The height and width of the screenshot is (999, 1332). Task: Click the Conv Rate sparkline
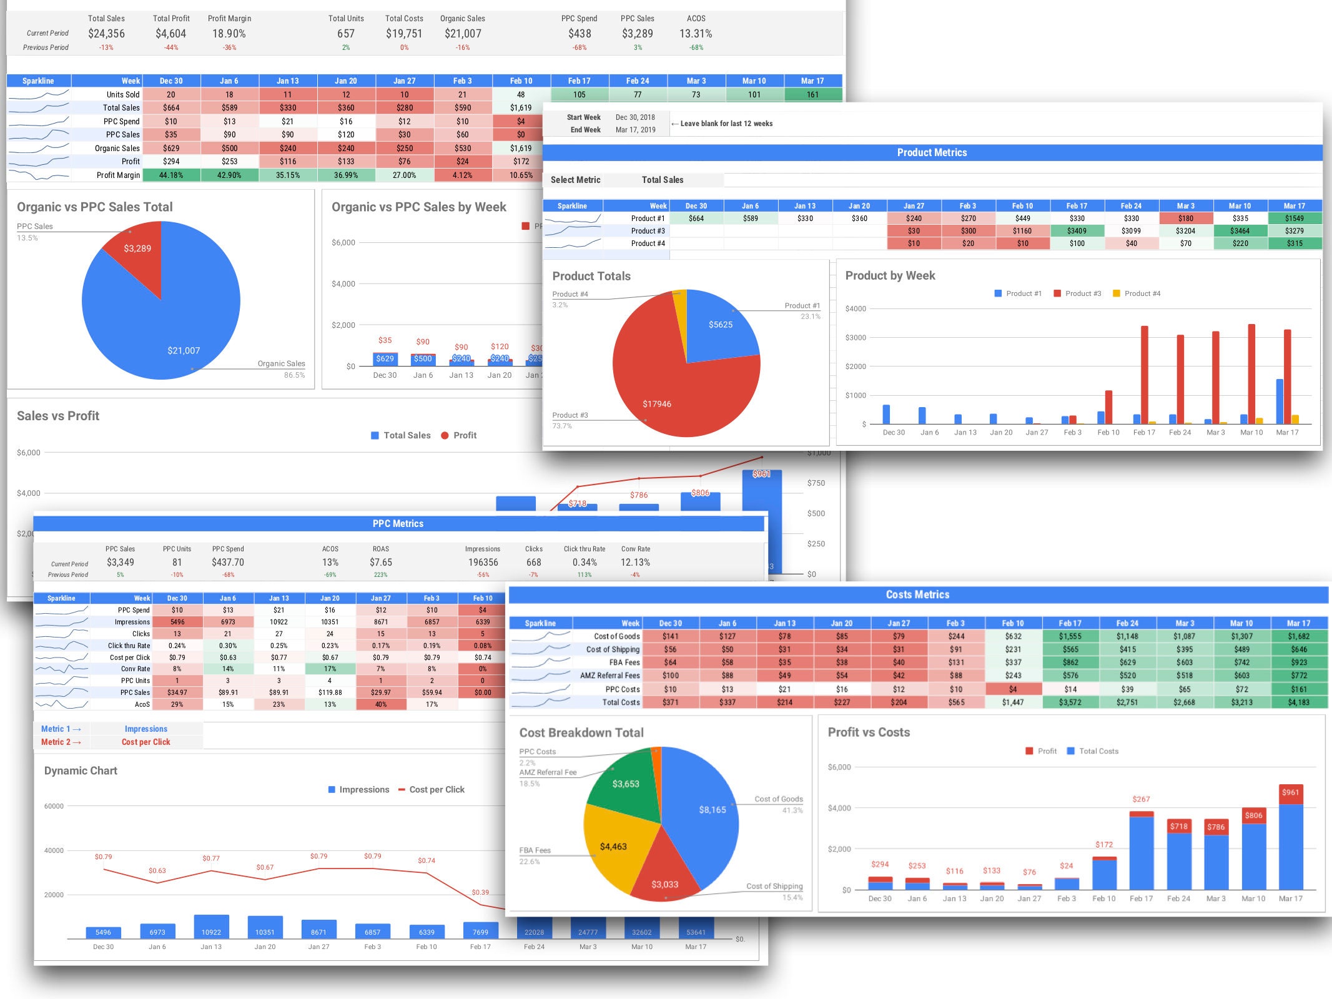[62, 668]
